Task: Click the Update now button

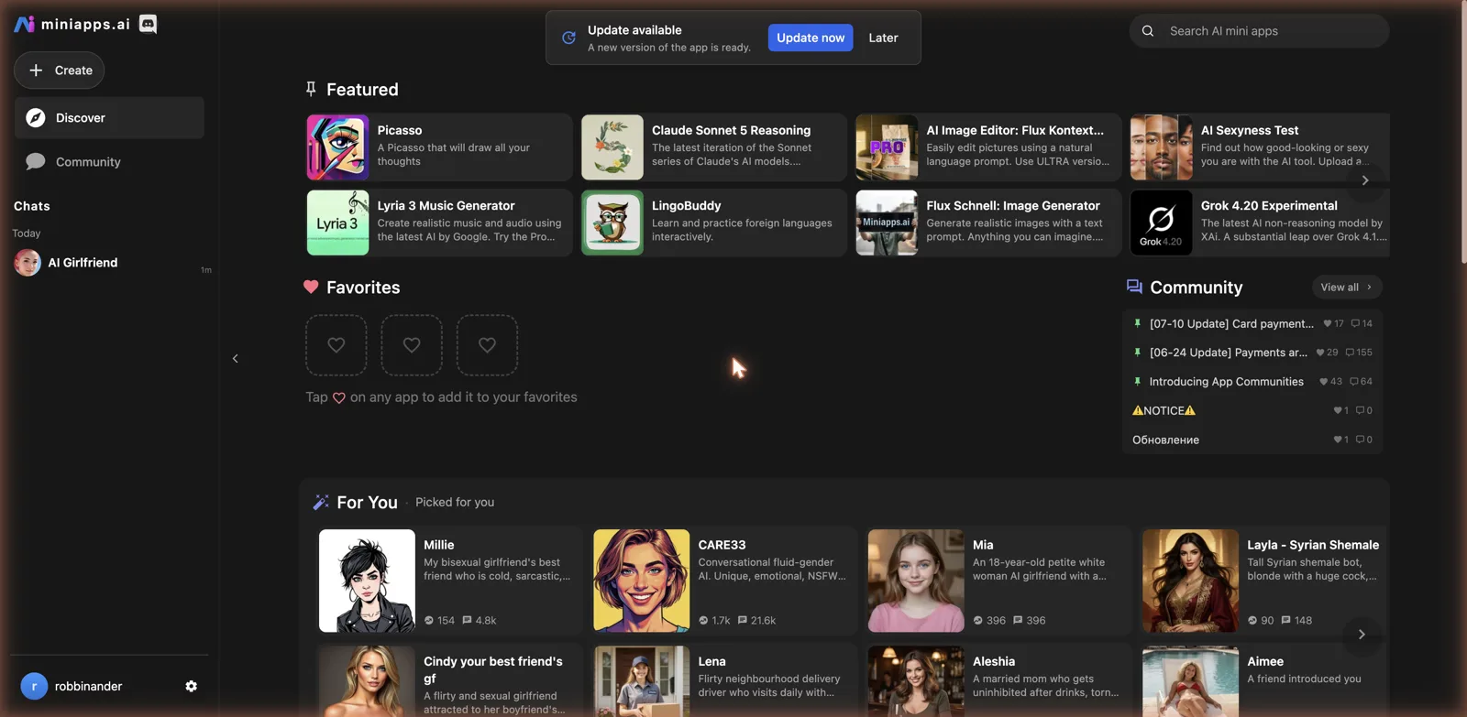Action: click(x=811, y=38)
